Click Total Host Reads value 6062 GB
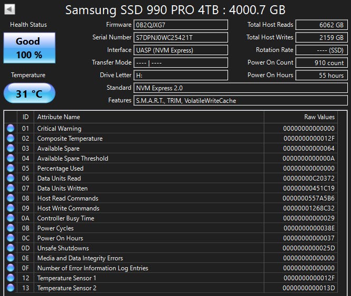The height and width of the screenshot is (296, 351). [322, 25]
